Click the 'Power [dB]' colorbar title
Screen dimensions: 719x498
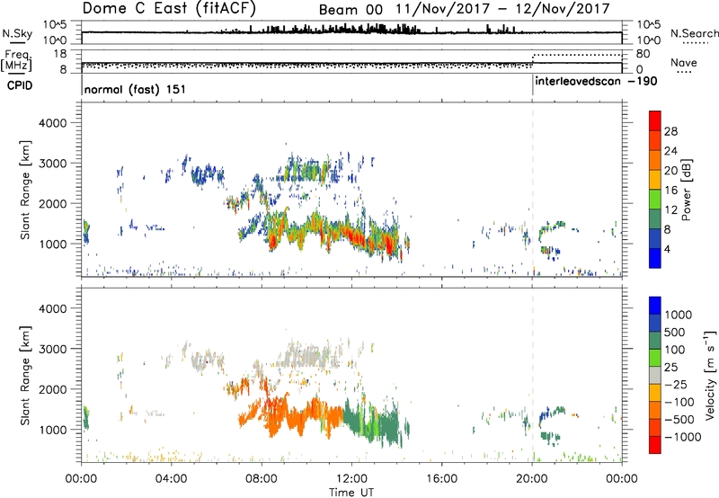tap(686, 190)
